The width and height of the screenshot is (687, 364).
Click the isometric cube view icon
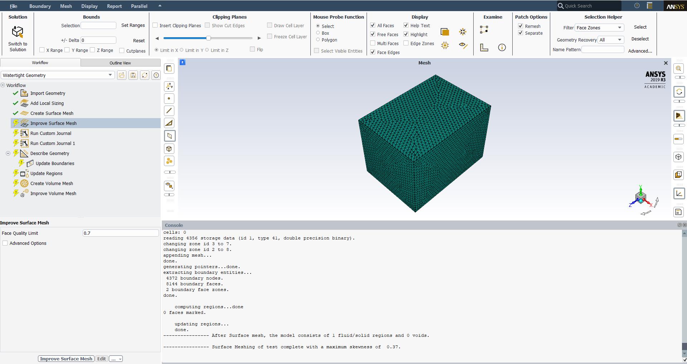click(679, 157)
